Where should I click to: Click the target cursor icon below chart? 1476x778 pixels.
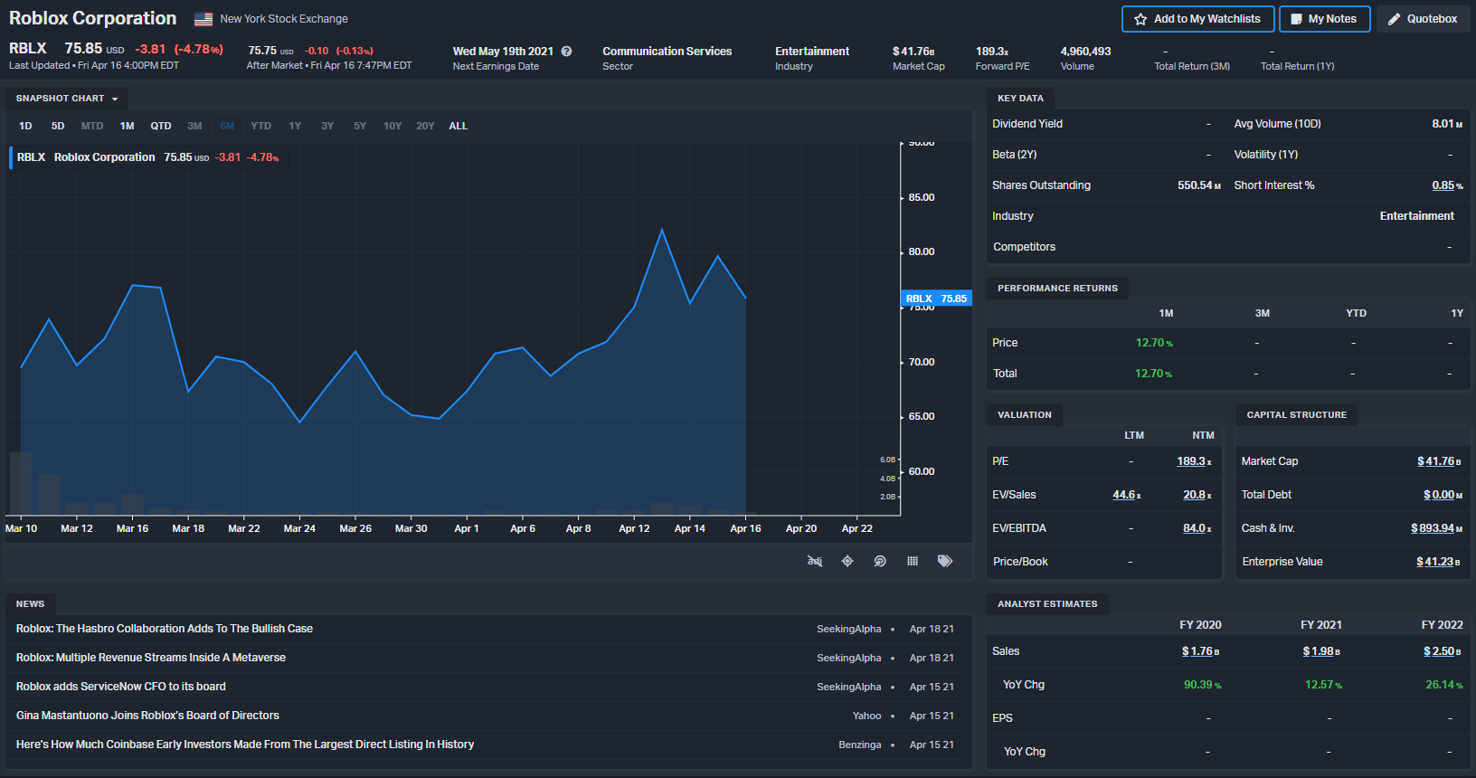[880, 561]
